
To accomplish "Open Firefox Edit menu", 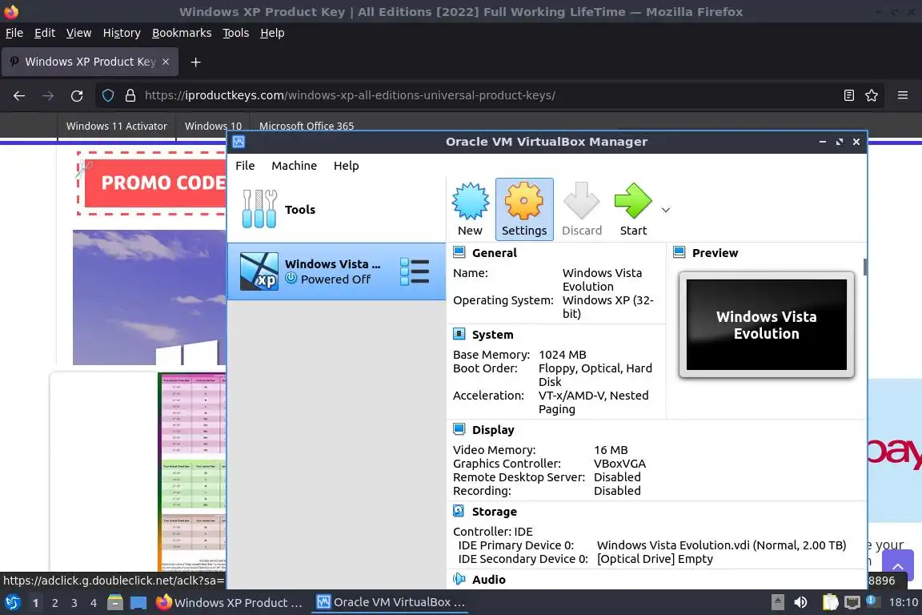I will [x=45, y=33].
